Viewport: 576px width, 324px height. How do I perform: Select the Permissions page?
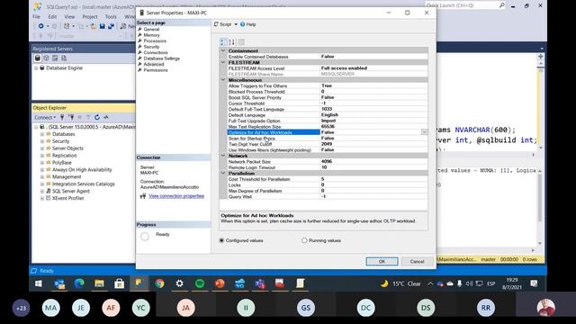point(156,70)
